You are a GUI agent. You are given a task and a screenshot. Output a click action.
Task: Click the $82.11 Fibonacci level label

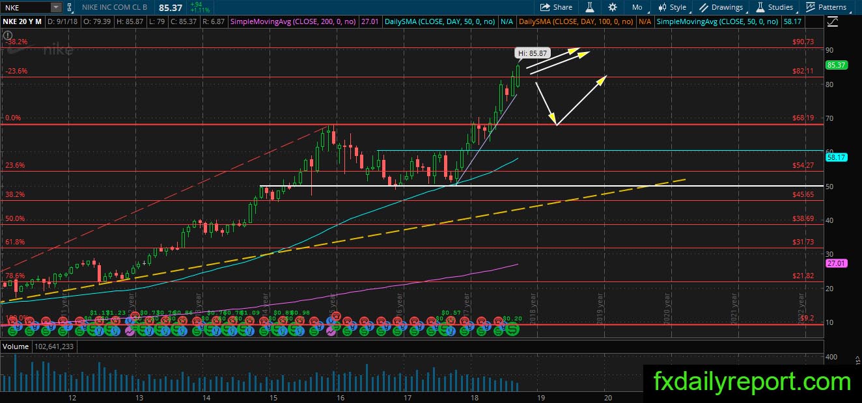coord(803,71)
